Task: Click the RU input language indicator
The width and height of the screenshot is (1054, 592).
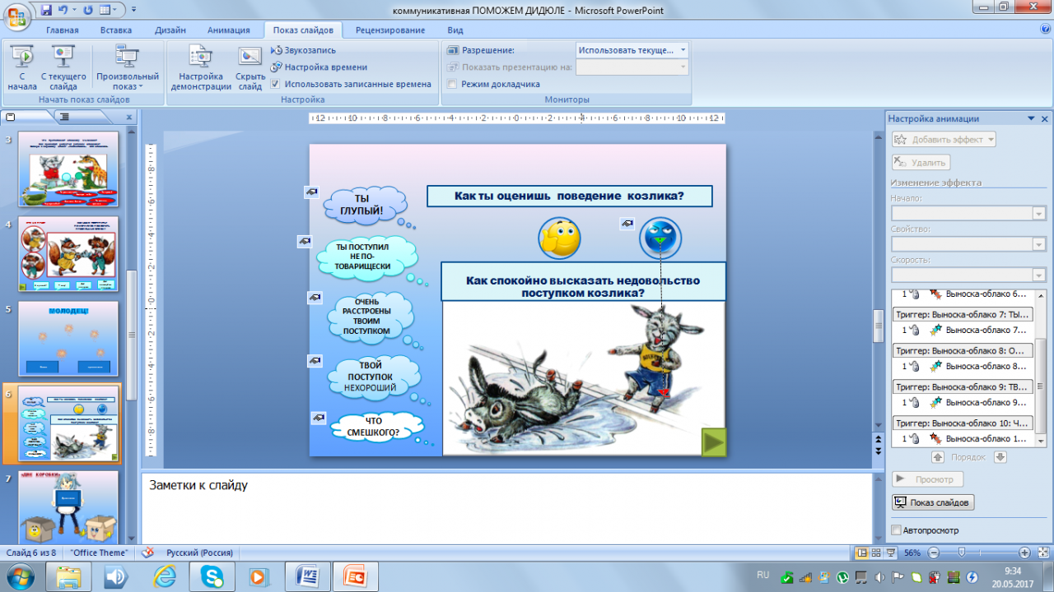Action: [763, 575]
